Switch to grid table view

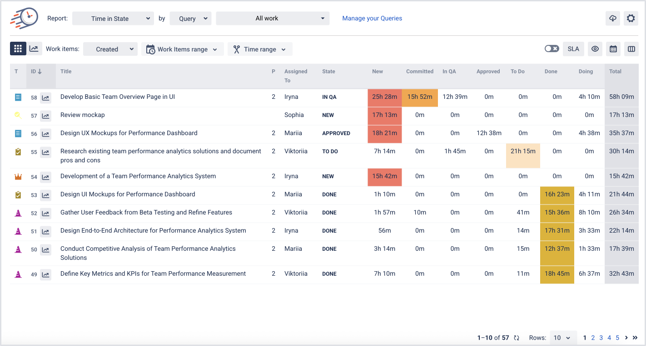(x=18, y=49)
